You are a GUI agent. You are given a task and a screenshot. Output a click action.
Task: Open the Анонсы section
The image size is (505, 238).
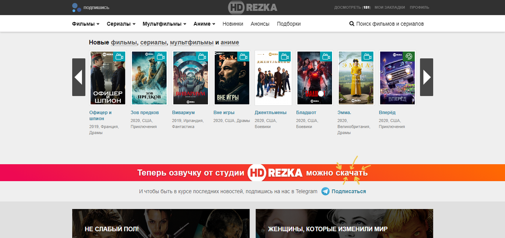coord(260,24)
